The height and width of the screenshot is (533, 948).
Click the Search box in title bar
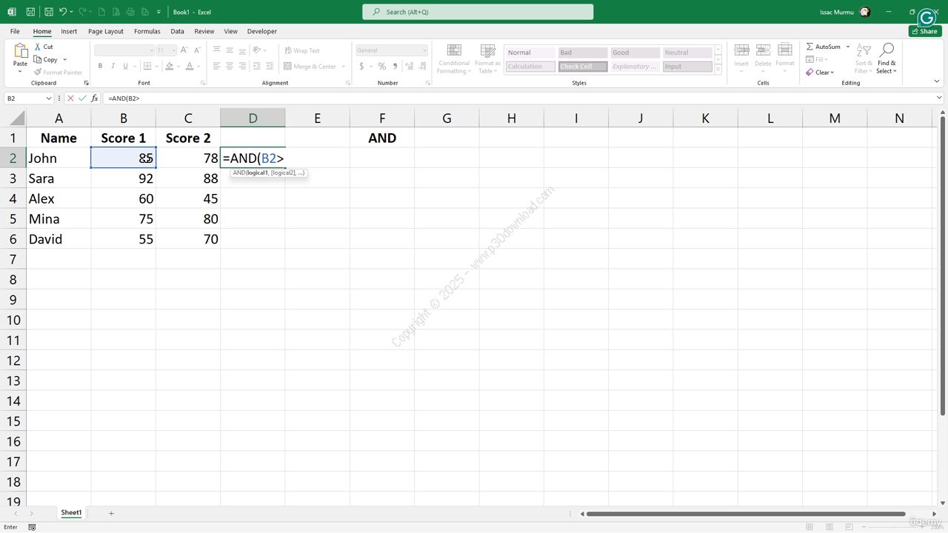(478, 12)
